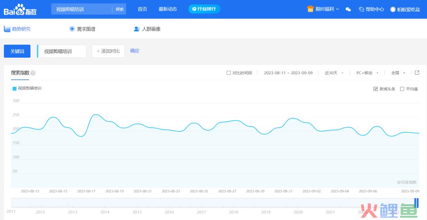Viewport: 427px width, 220px height.
Task: Uncheck the 新闻头条 checkbox
Action: click(x=376, y=89)
